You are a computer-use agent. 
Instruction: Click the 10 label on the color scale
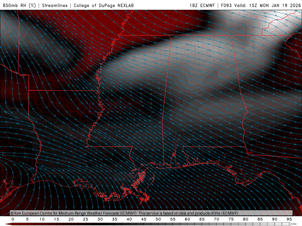tap(42, 219)
